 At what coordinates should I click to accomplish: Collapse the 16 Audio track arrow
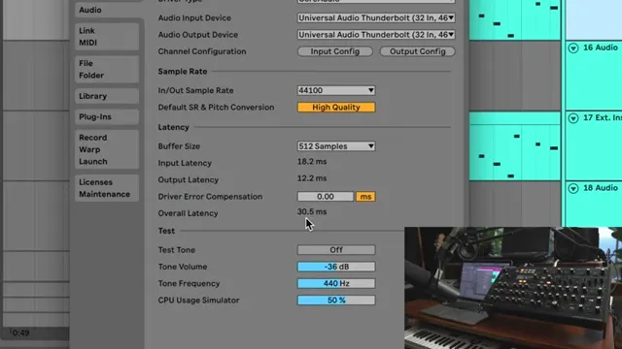pyautogui.click(x=573, y=48)
